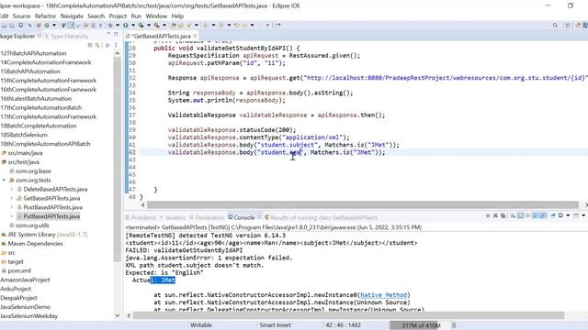Viewport: 588px width, 330px height.
Task: Click the Coverage launch toolbar icon
Action: pos(141,26)
